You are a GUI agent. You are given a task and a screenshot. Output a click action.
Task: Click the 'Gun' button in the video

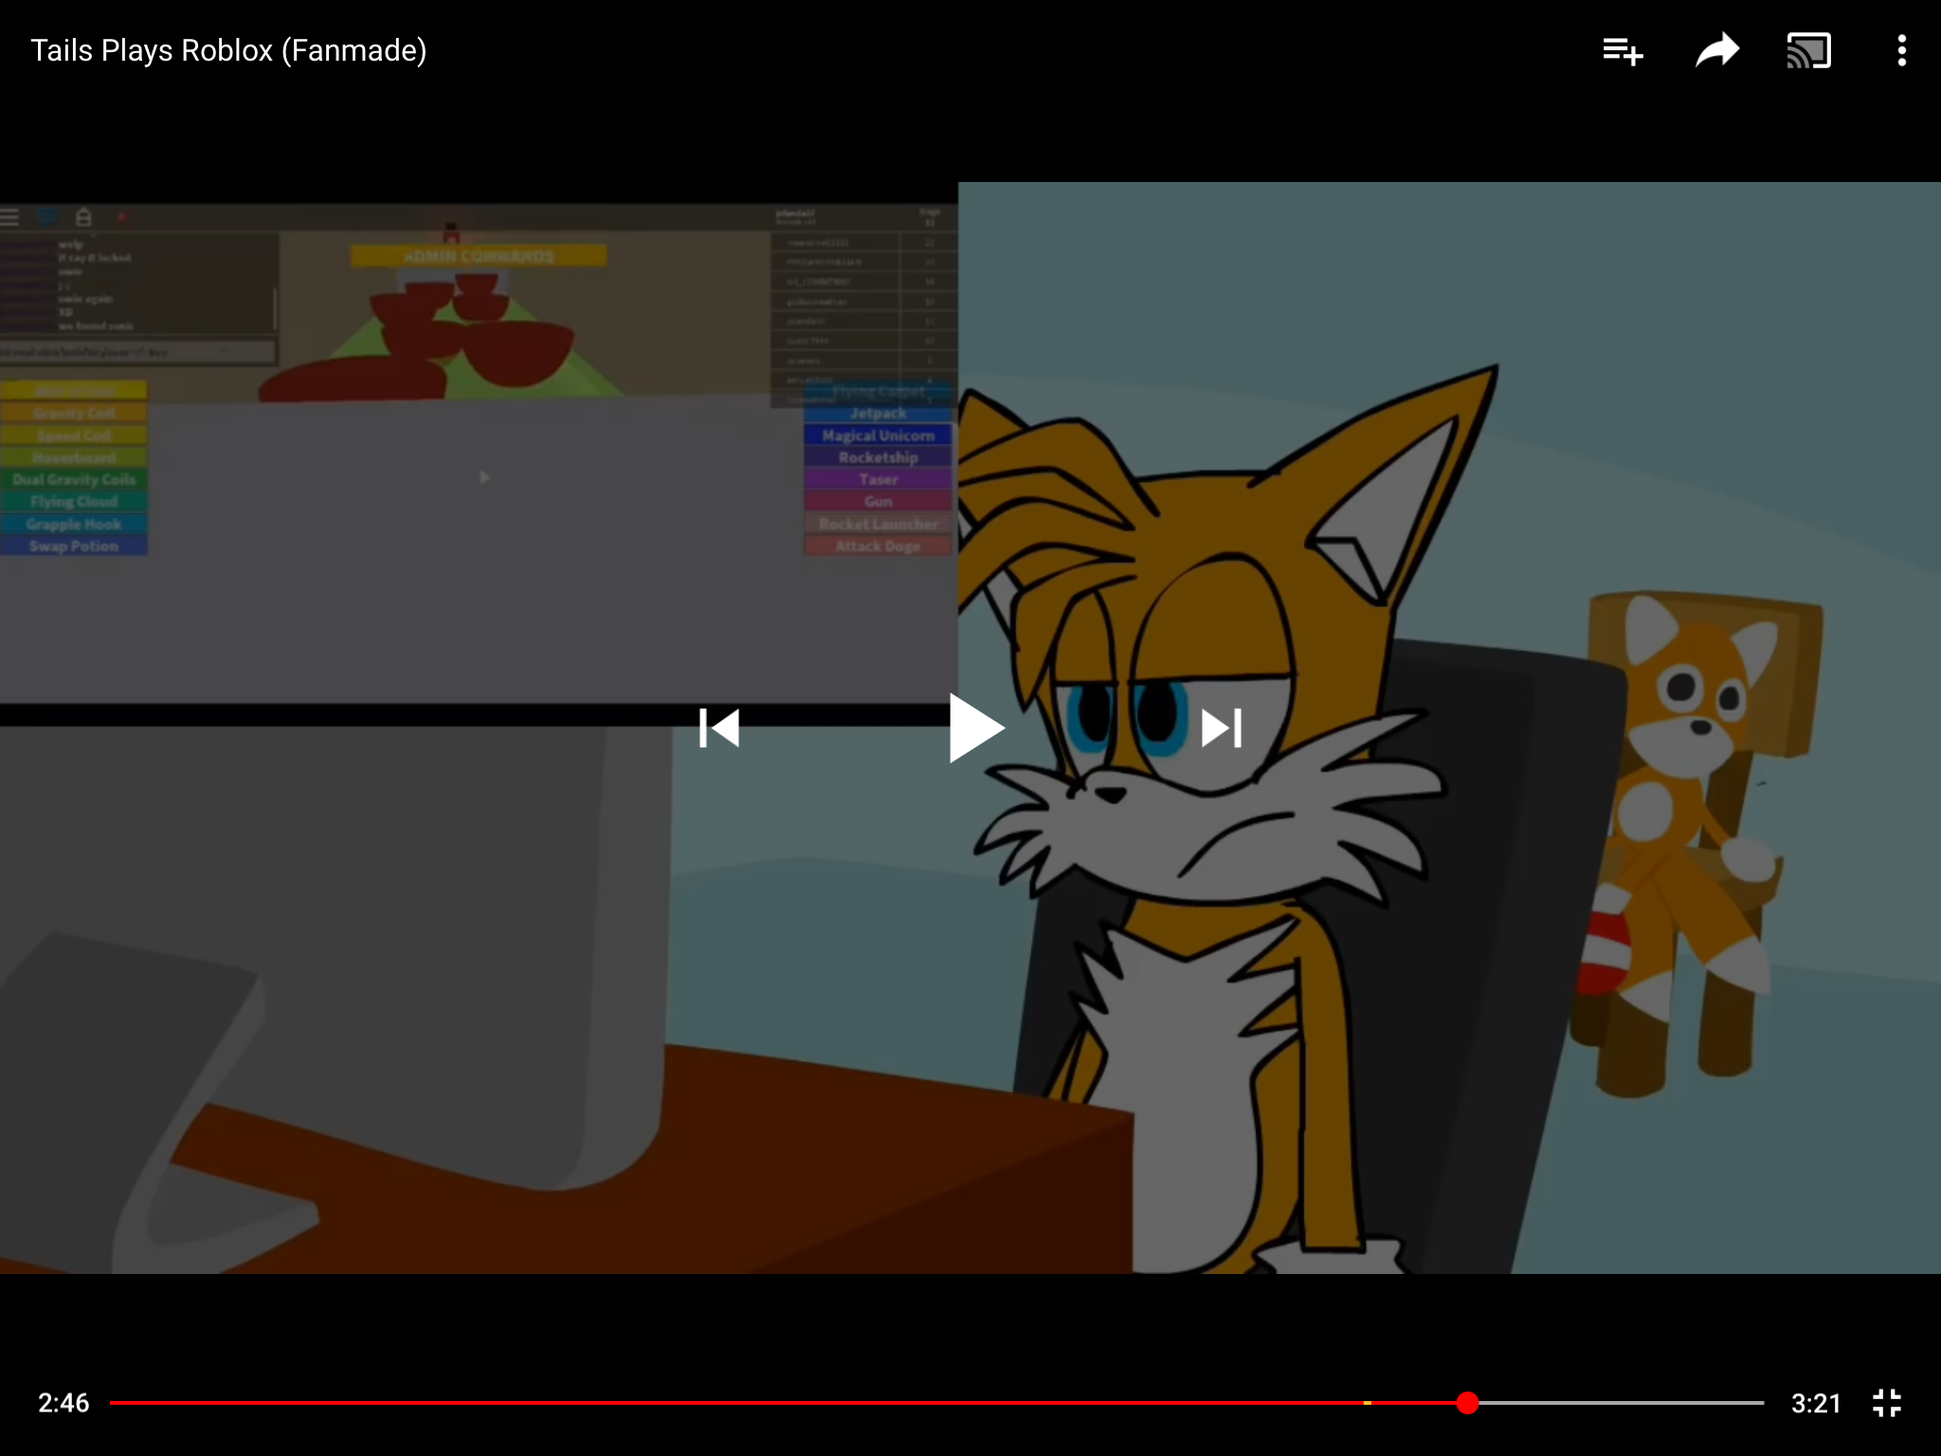tap(879, 501)
